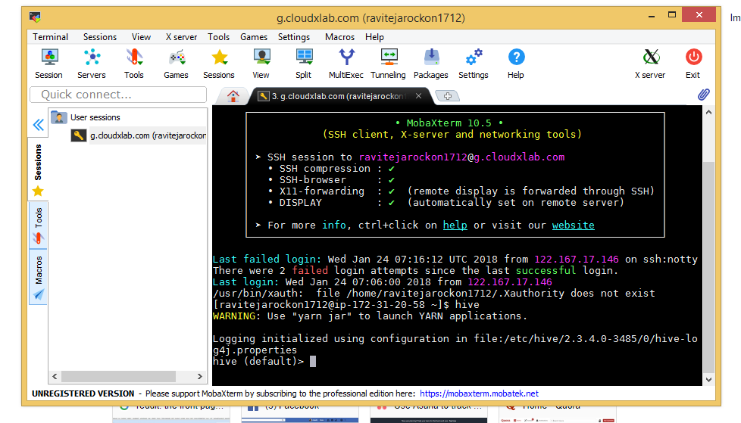Screen dimensions: 741x423
Task: Minimize the MobaXterm window
Action: [651, 16]
